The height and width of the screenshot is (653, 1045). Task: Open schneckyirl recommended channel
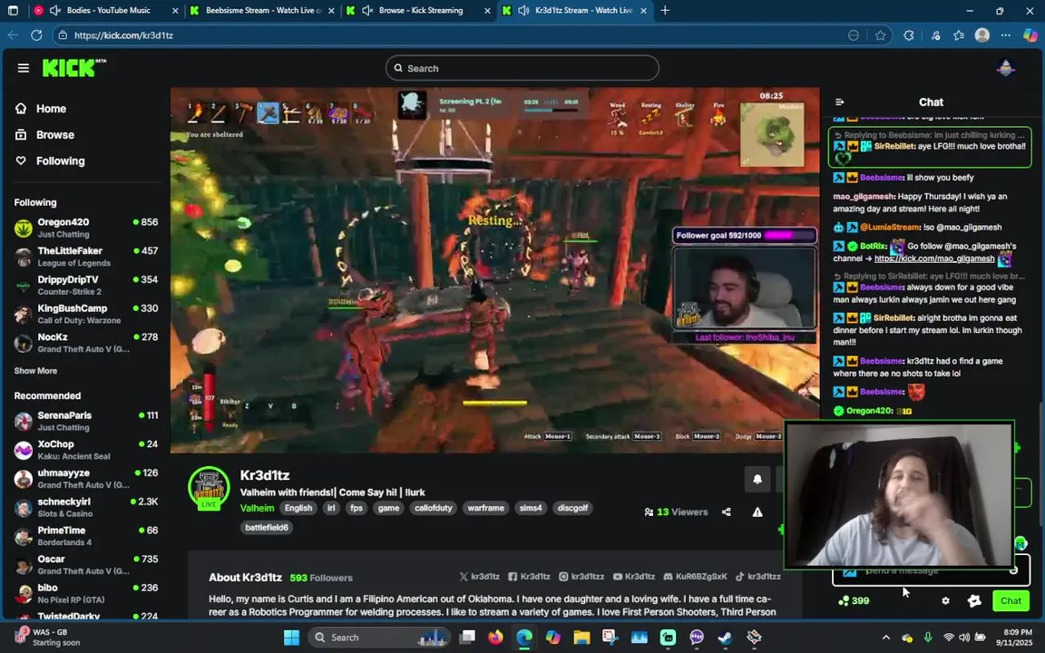coord(86,507)
